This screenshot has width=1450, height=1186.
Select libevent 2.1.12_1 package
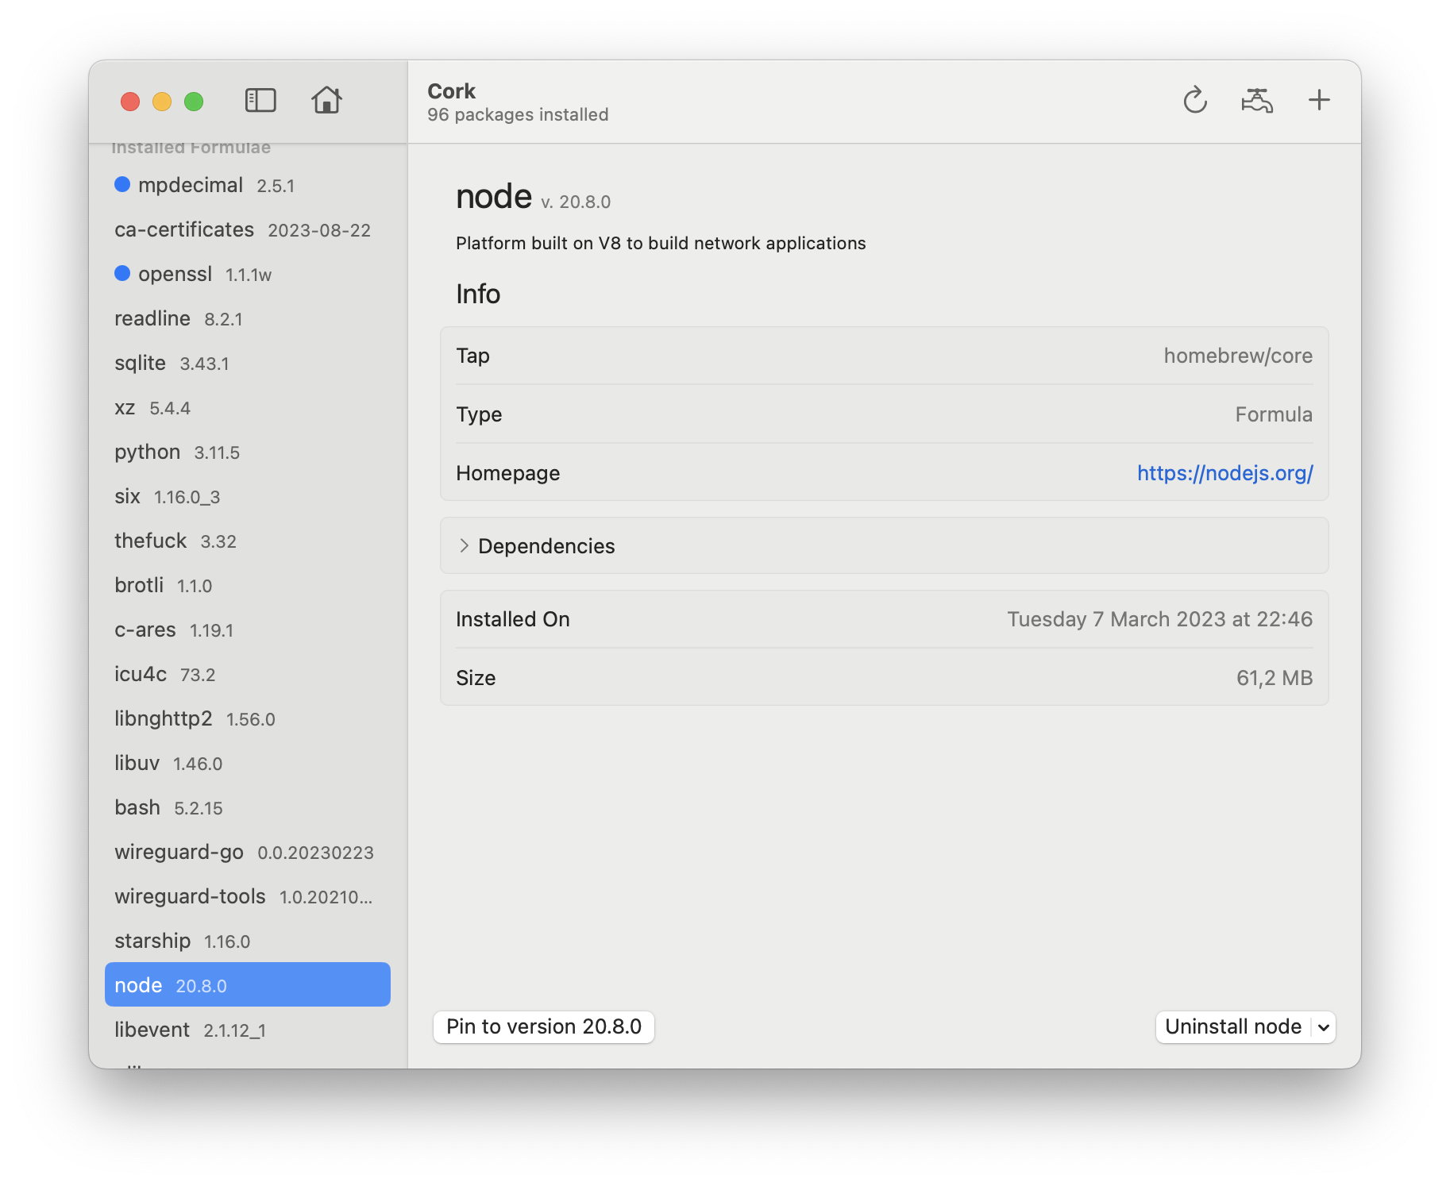(248, 1030)
